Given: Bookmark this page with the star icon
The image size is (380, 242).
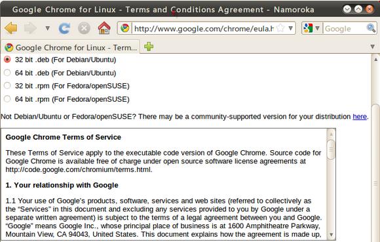Looking at the screenshot, I should (280, 28).
